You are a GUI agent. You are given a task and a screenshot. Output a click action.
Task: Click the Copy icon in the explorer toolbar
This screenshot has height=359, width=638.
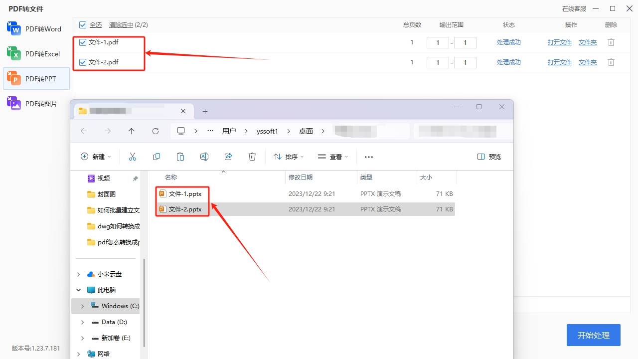click(156, 156)
